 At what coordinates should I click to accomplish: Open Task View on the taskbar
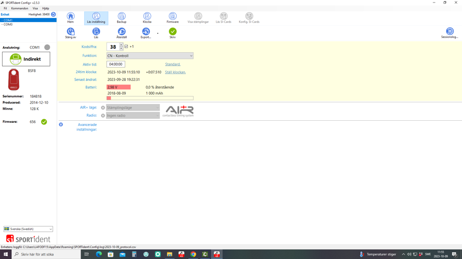87,254
